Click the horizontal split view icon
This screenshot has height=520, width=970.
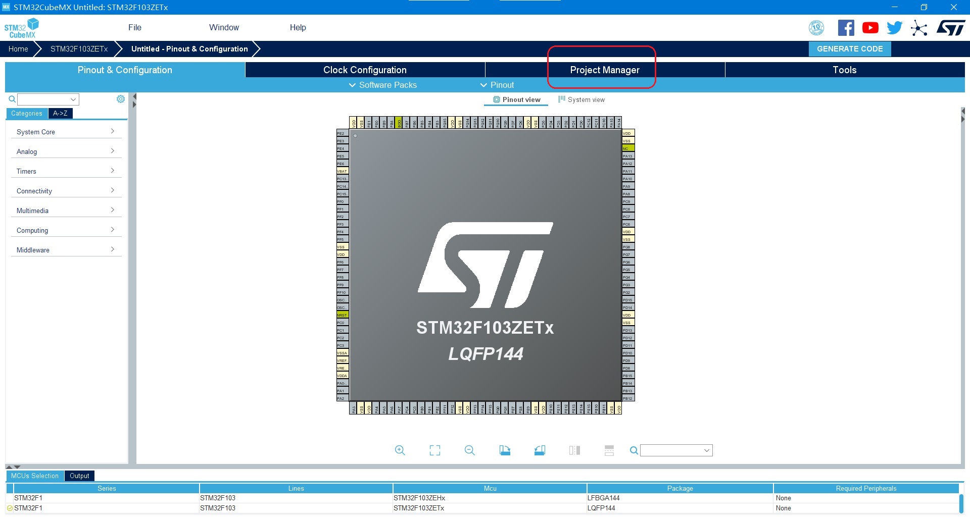(x=609, y=450)
